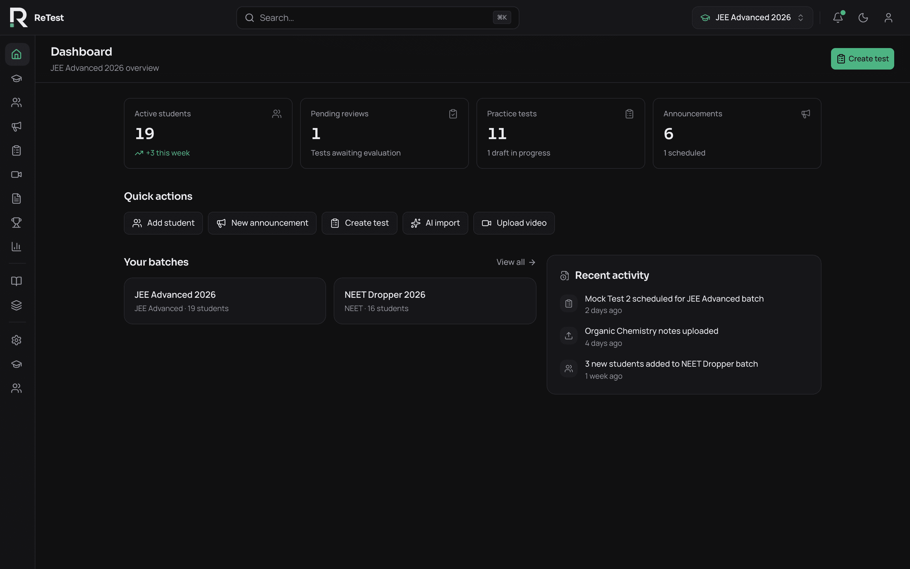Open the open-book sidebar icon

tap(16, 281)
